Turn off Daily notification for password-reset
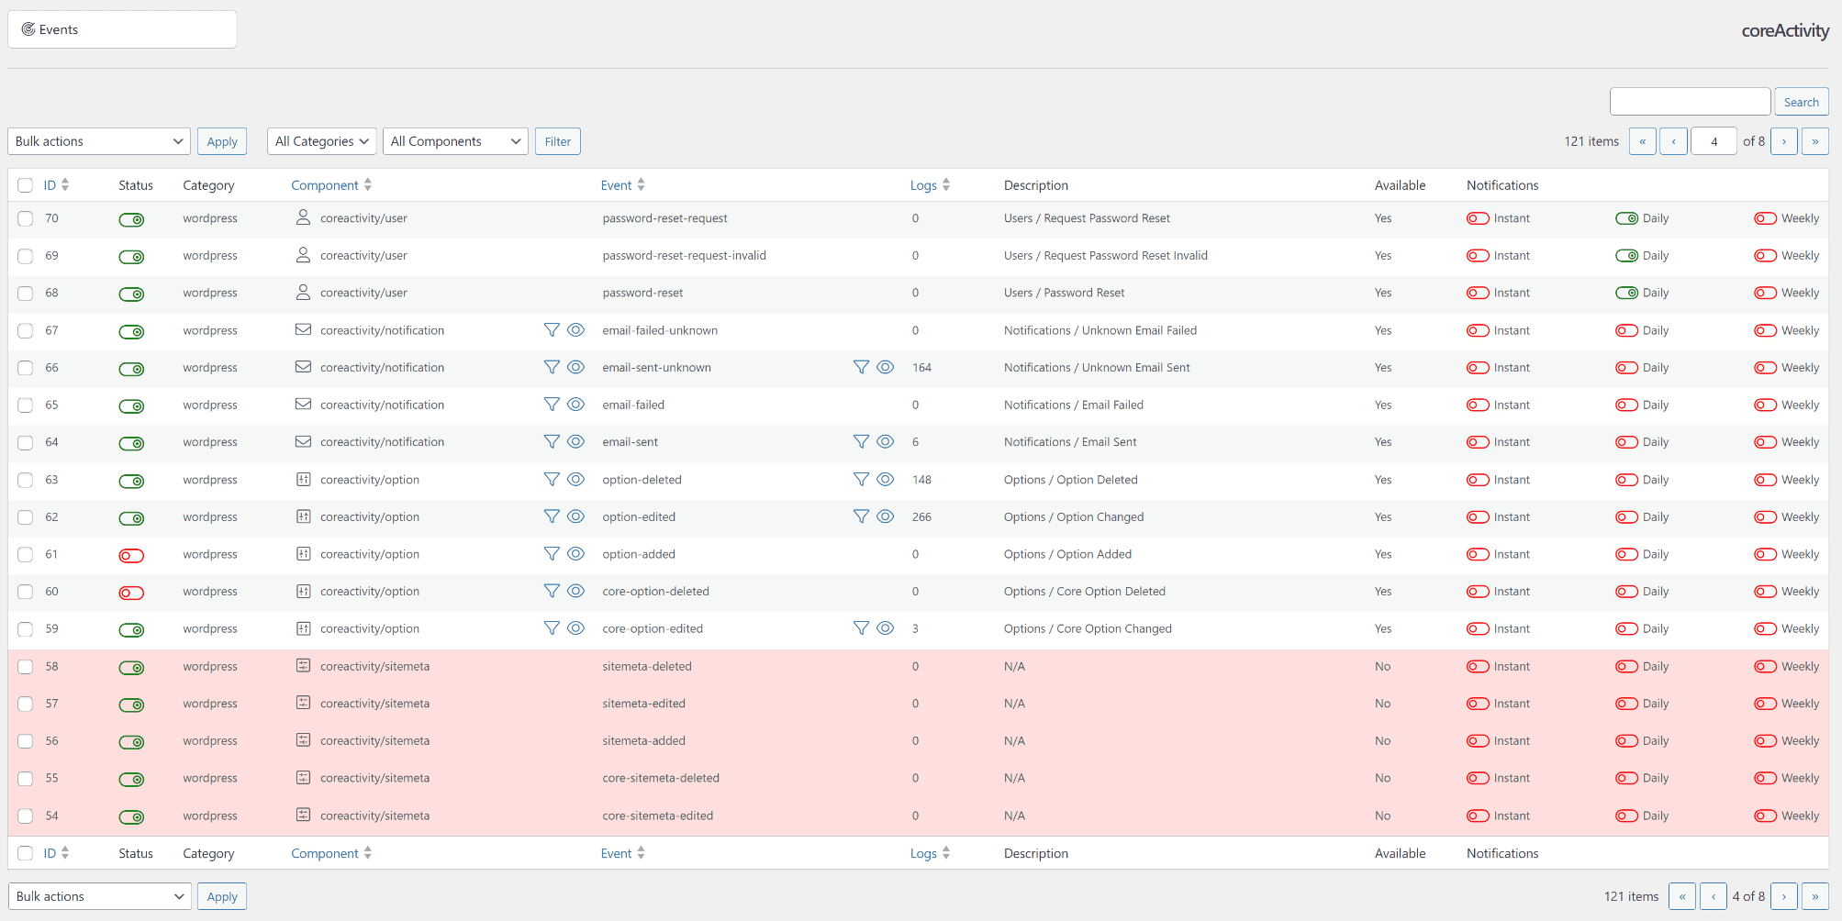This screenshot has width=1842, height=921. pos(1627,293)
